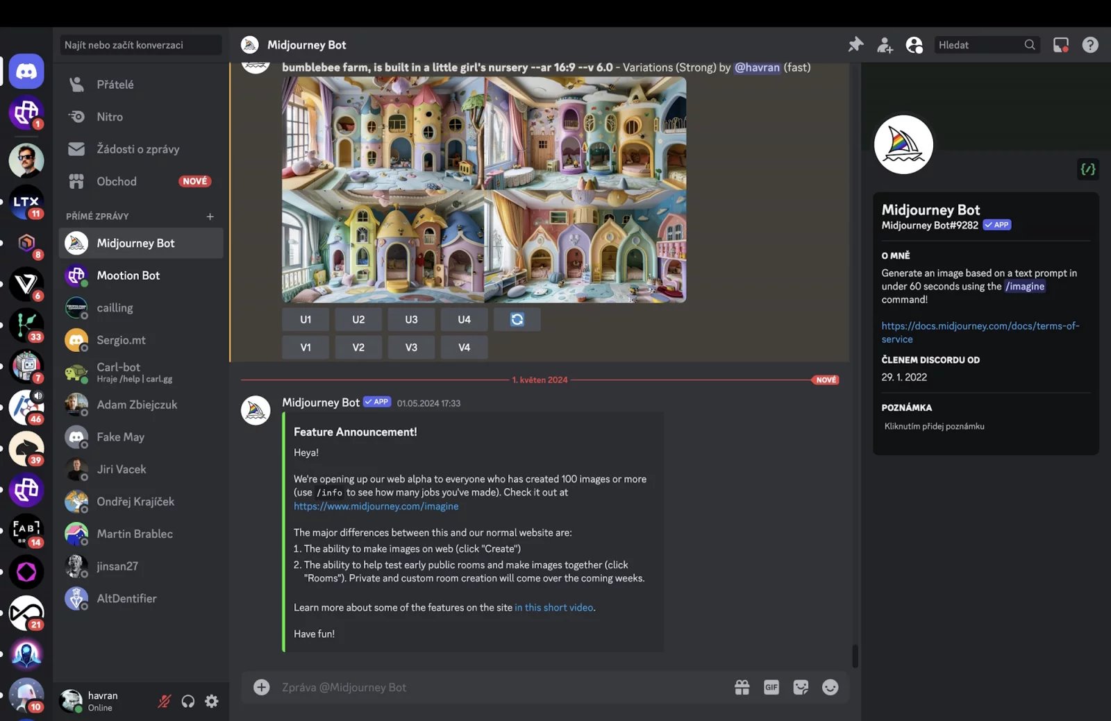
Task: Open terms-of-service docs link in profile
Action: (x=980, y=332)
